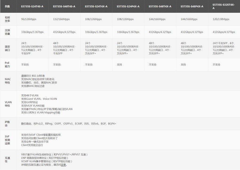Click the SVF极简运维 row label
The image size is (240, 170).
(x=7, y=140)
